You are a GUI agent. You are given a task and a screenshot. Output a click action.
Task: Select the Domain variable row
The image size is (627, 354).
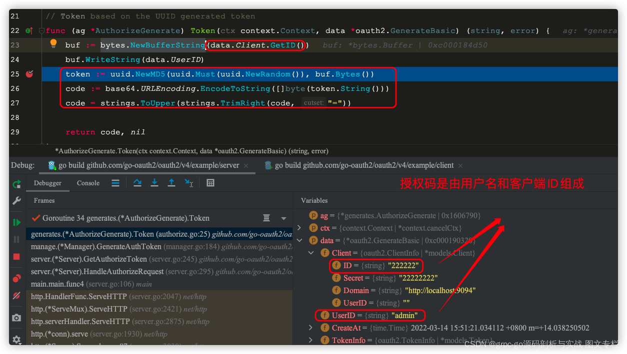(x=455, y=291)
